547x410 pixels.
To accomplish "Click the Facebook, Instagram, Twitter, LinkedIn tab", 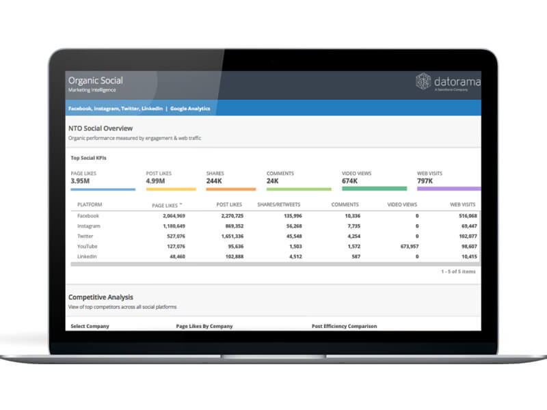I will tap(115, 109).
